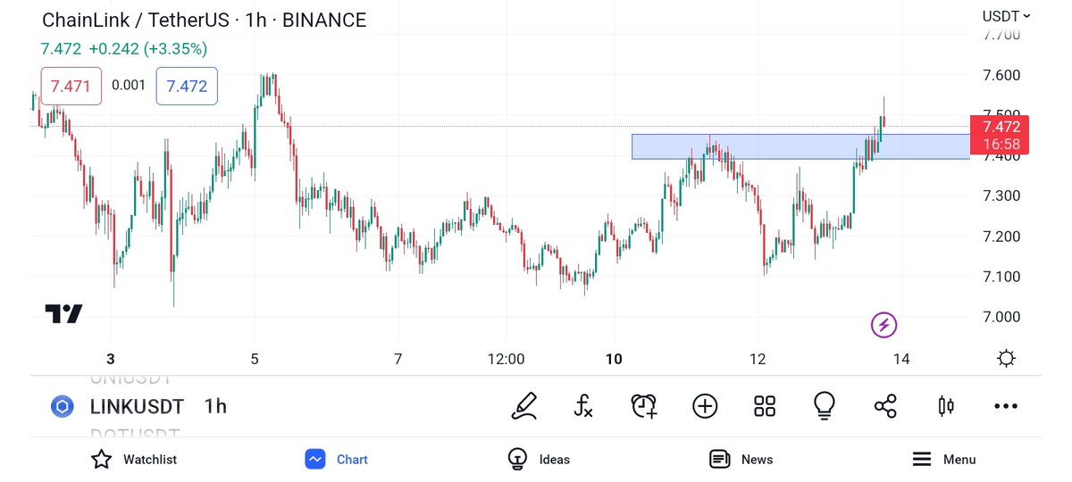Open the USDT currency dropdown
Screen dimensions: 1072x482
tap(1006, 16)
